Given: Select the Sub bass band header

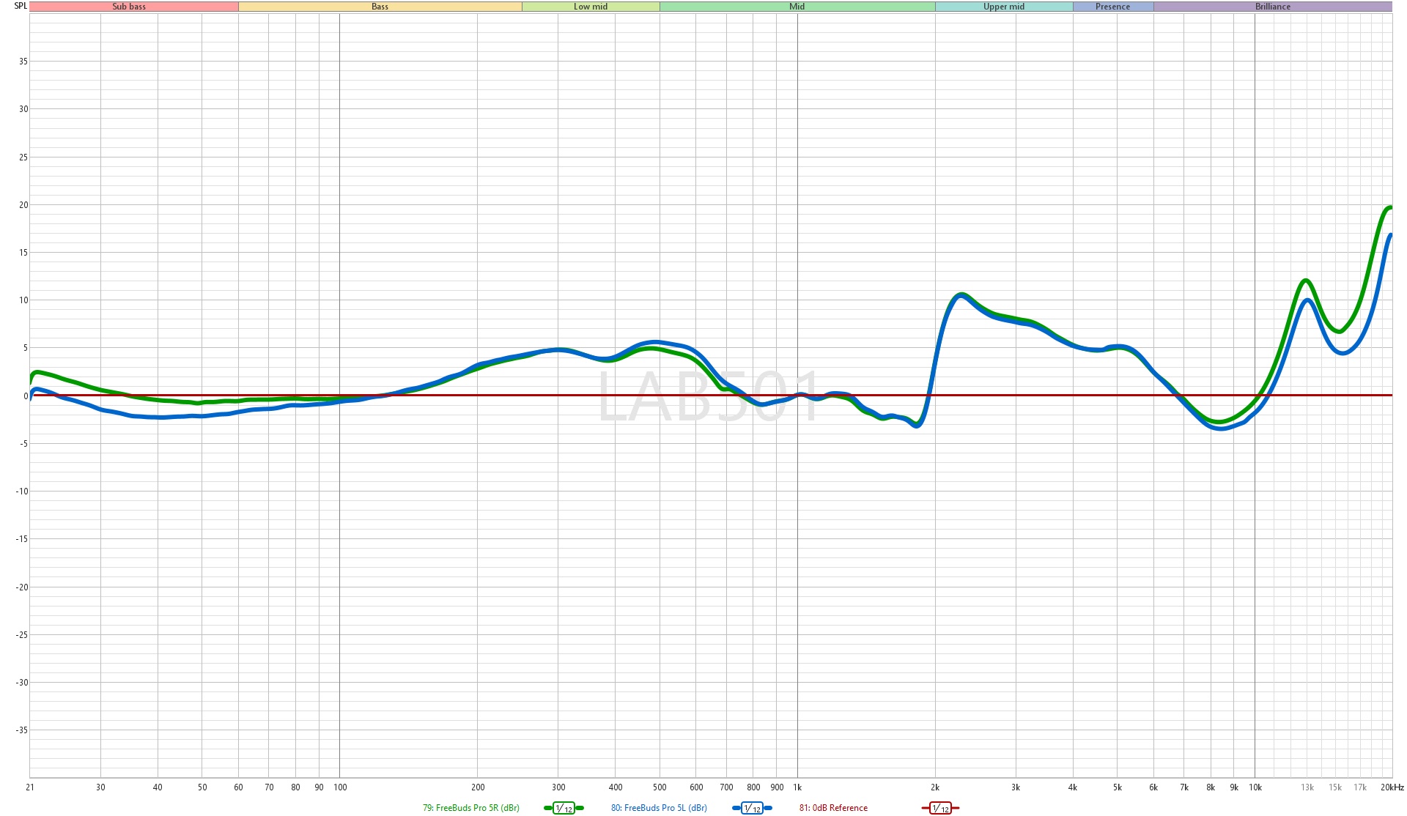Looking at the screenshot, I should pyautogui.click(x=129, y=7).
